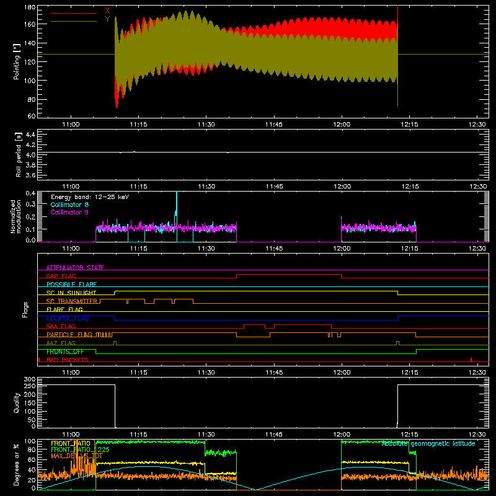The width and height of the screenshot is (496, 496).
Task: Click the orange MAX_DET_VS_TOT legend
Action: click(x=77, y=456)
